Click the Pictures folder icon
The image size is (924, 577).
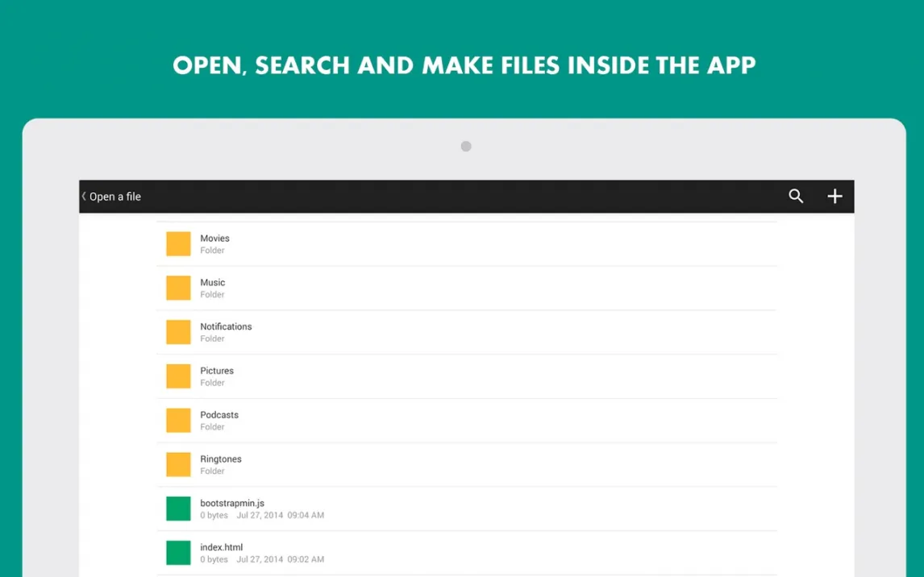tap(178, 376)
